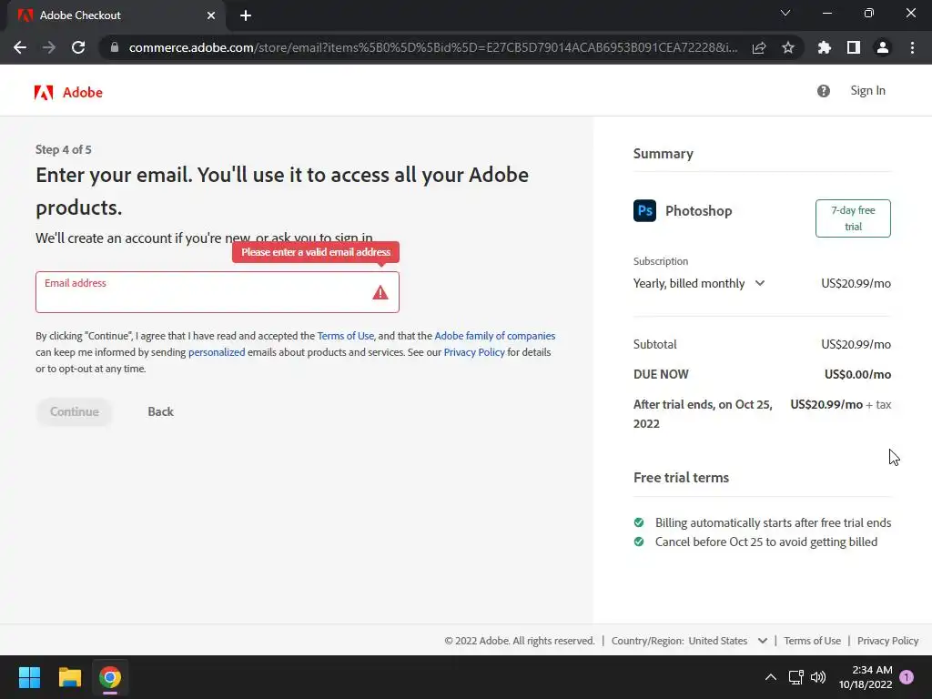Open the Chrome extensions puzzle icon
Screen dimensions: 932x699
pyautogui.click(x=825, y=47)
